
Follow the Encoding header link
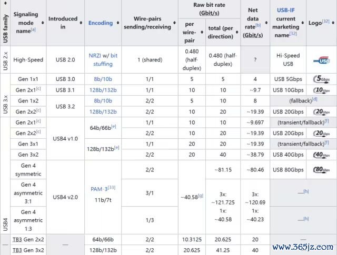(101, 23)
